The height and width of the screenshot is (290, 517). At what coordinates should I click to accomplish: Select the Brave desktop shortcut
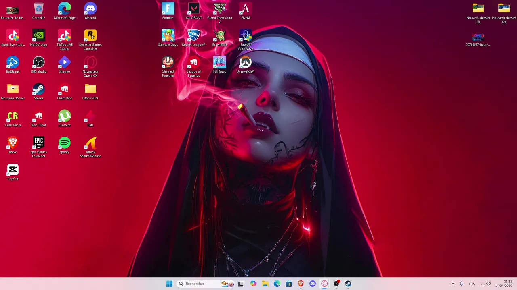tap(13, 145)
